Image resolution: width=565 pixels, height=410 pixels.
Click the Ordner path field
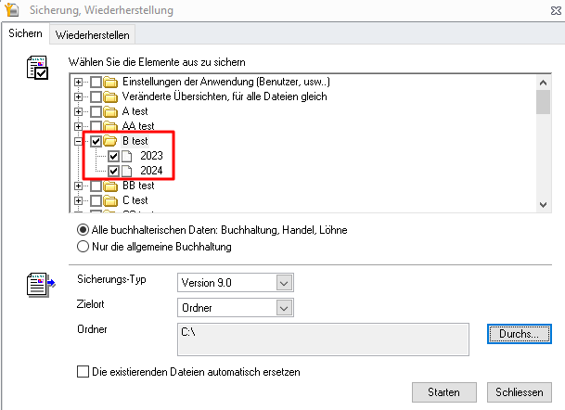[x=321, y=339]
